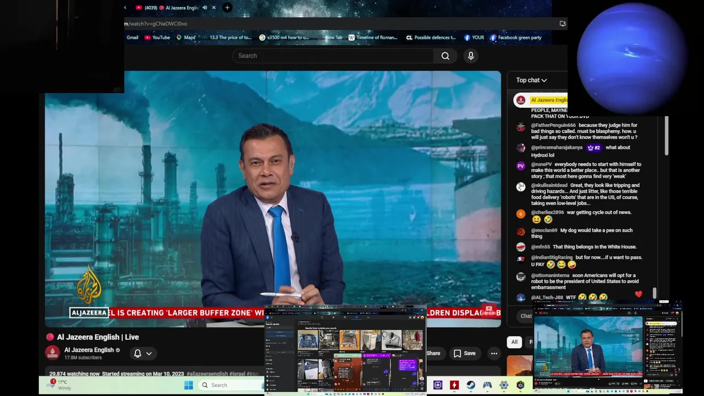Click the YouTube search field
Image resolution: width=704 pixels, height=396 pixels.
coord(333,56)
